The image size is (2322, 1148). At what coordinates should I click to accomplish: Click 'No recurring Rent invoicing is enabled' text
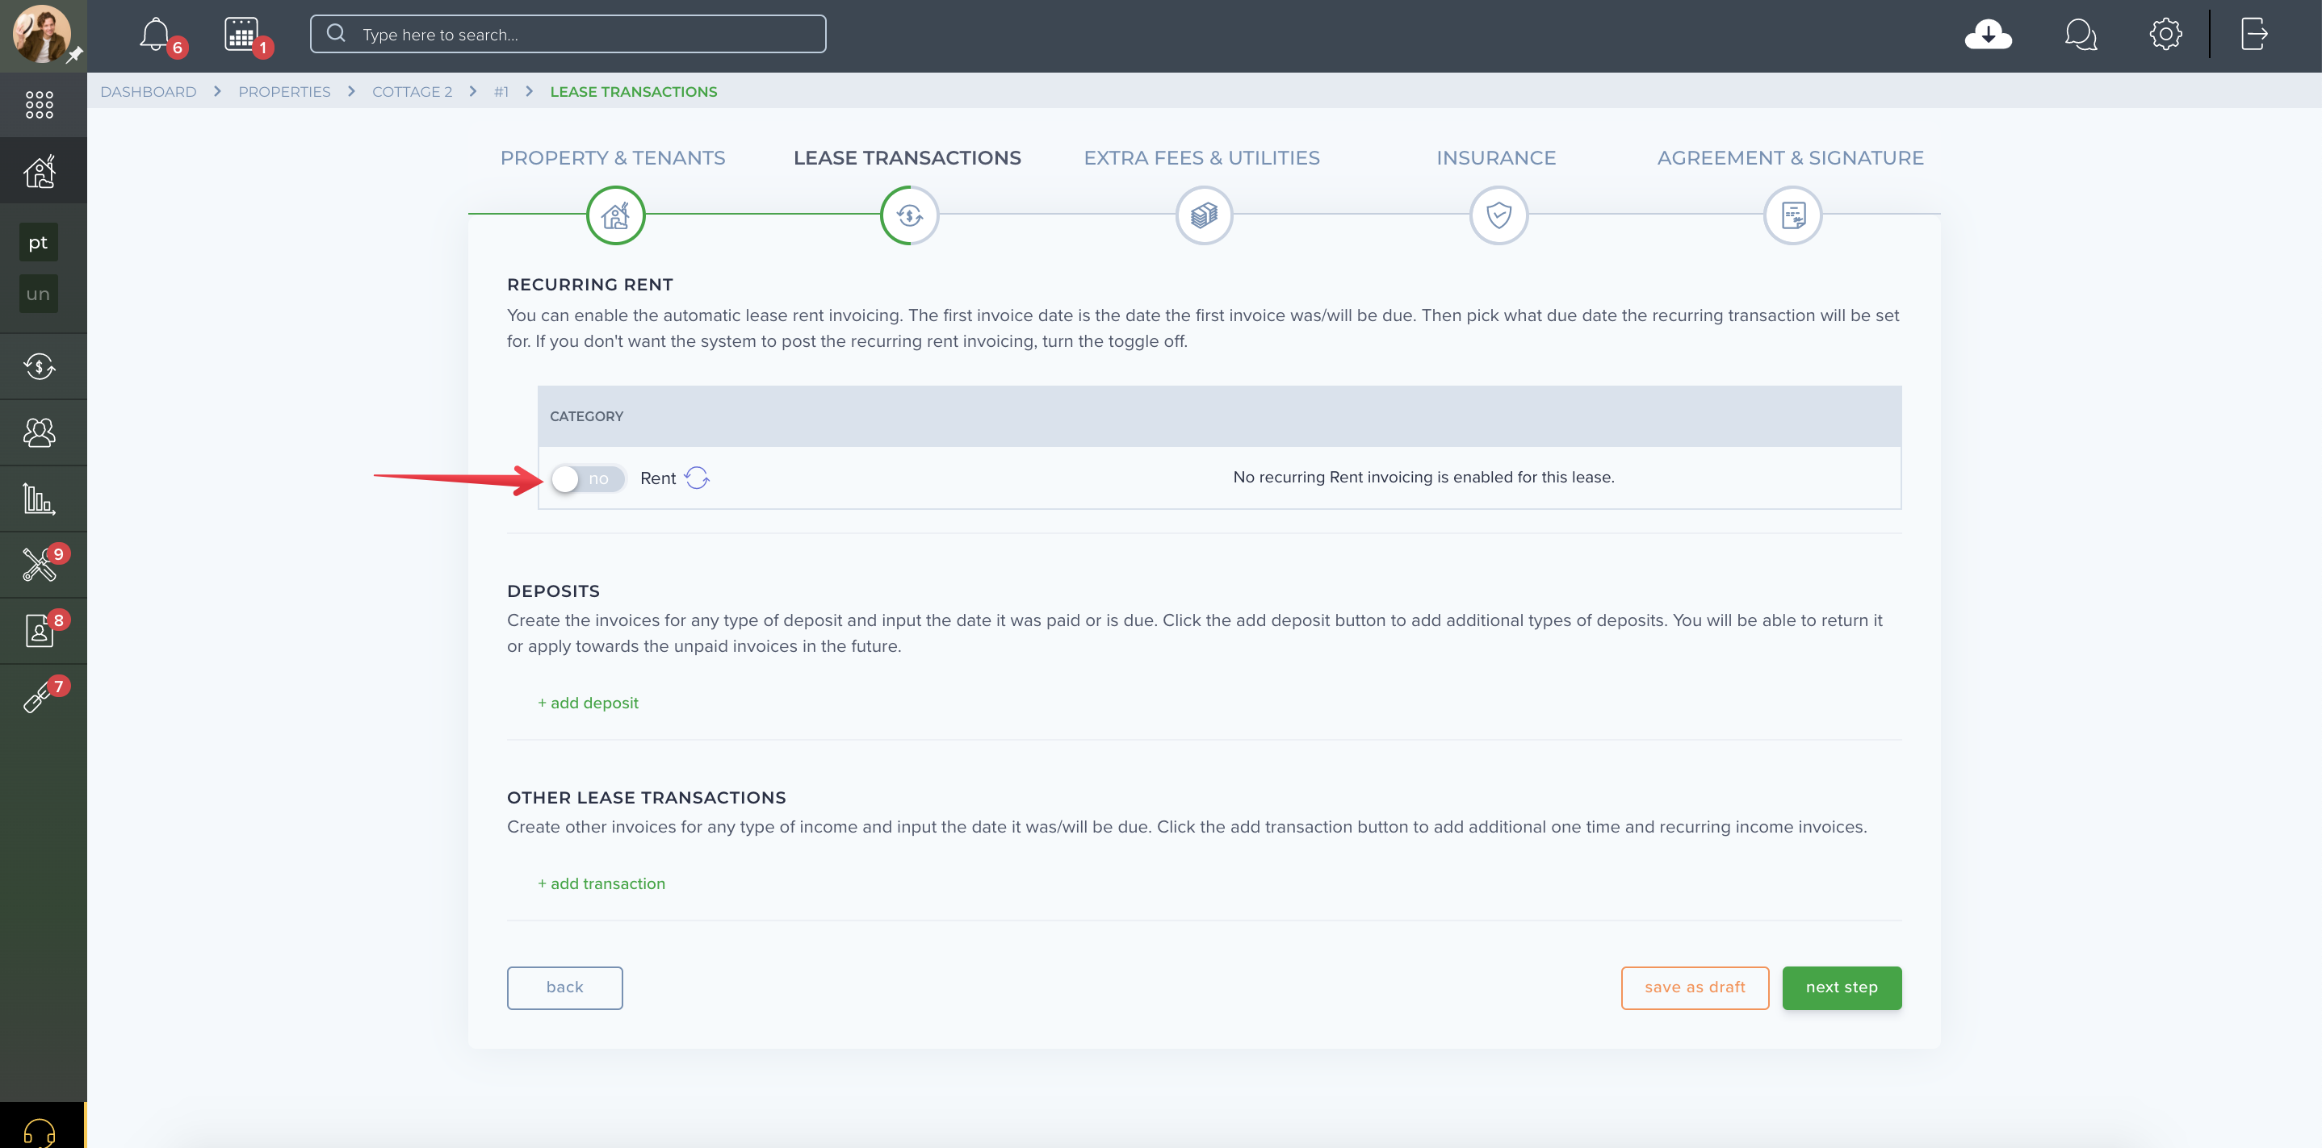1423,476
